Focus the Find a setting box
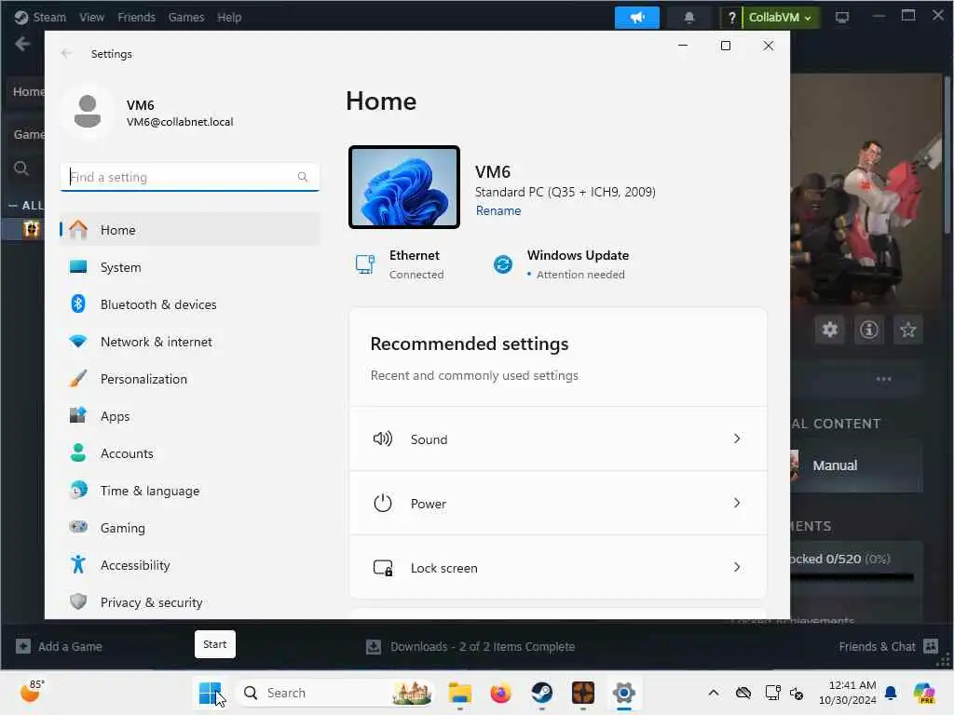954x715 pixels. tap(190, 177)
